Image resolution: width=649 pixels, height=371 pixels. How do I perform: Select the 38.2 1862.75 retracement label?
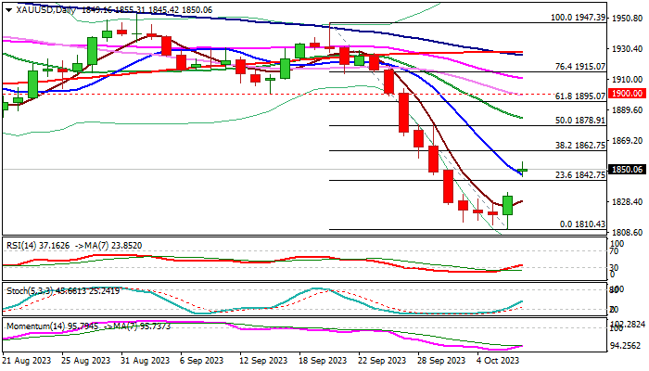point(578,145)
